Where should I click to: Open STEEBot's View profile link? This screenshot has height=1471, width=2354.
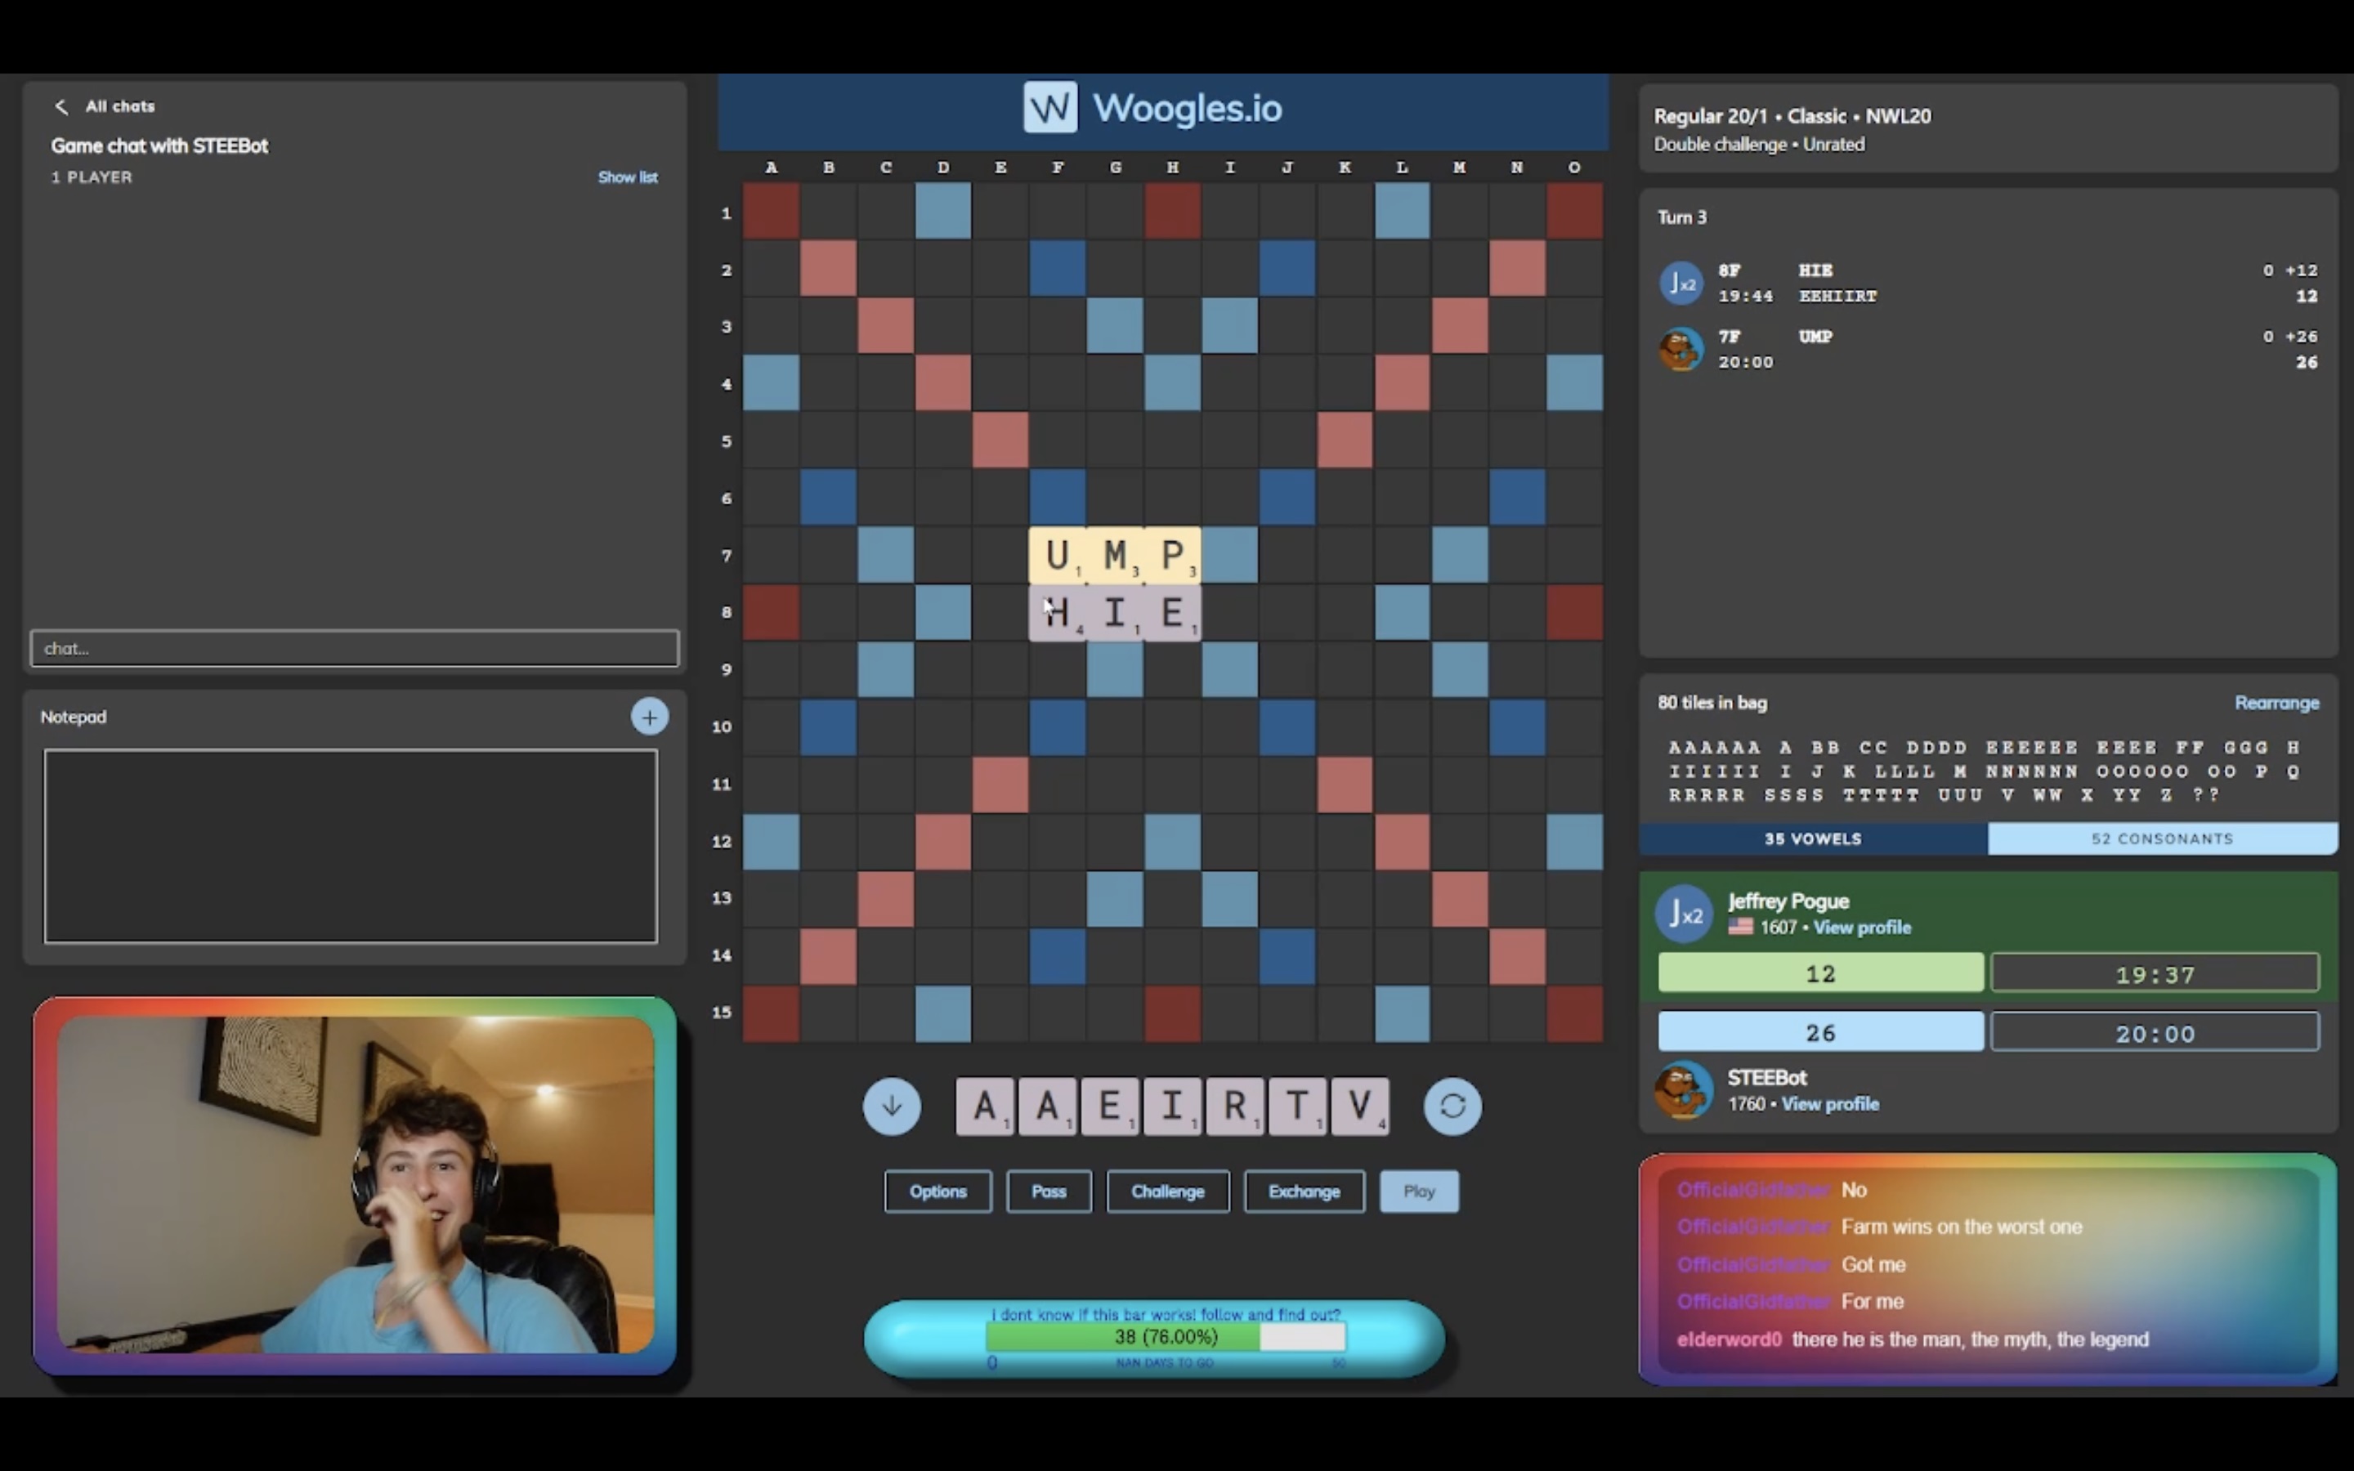coord(1830,1104)
